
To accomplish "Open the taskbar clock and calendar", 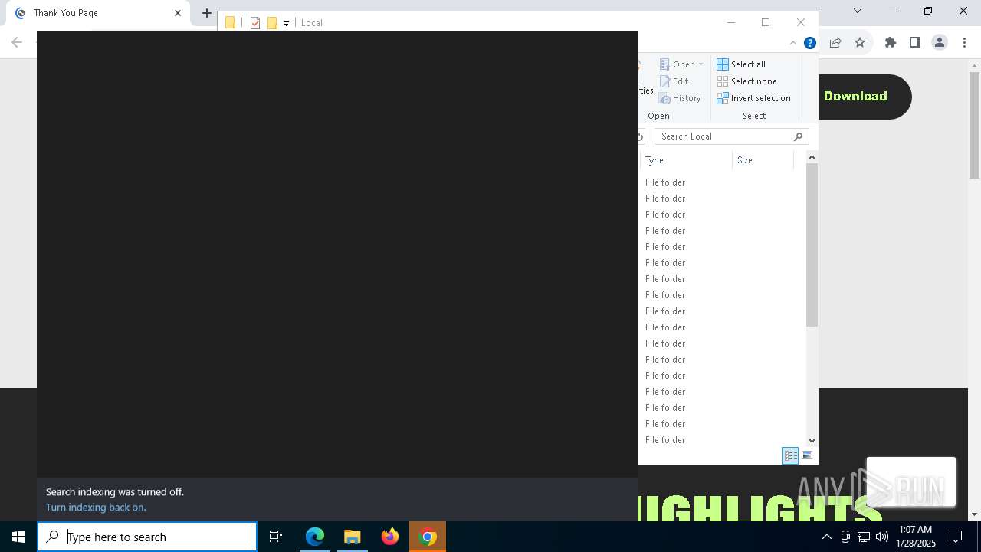I will tap(916, 537).
